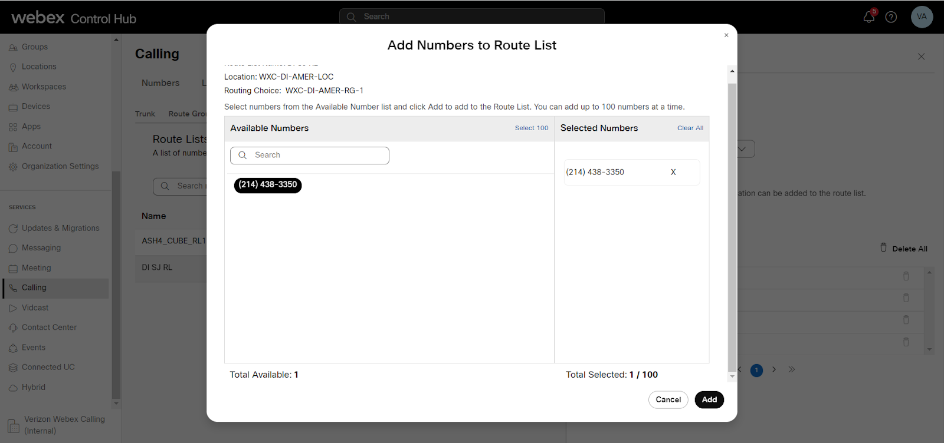Click the Organization Settings gear icon
The width and height of the screenshot is (944, 443).
point(13,167)
